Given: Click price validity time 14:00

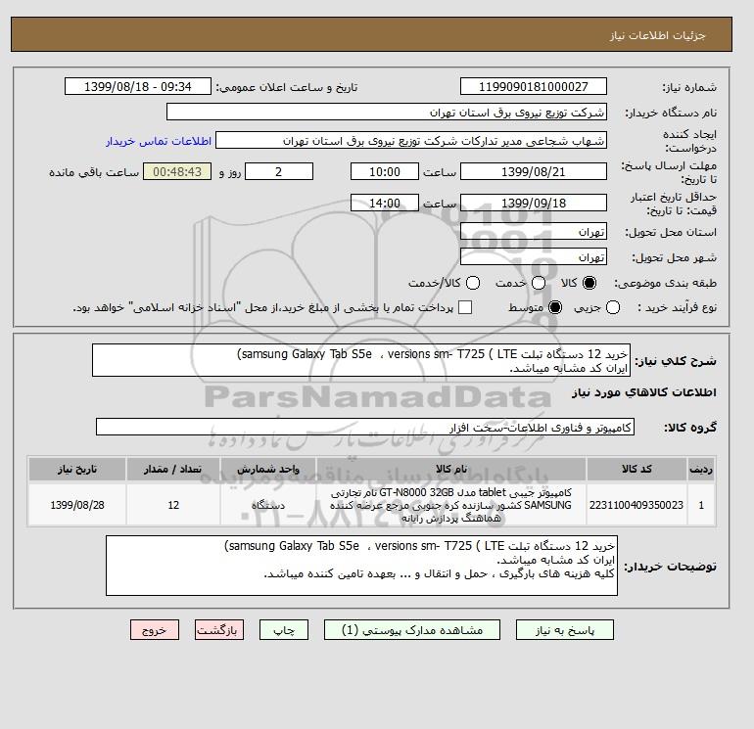Looking at the screenshot, I should click(385, 203).
